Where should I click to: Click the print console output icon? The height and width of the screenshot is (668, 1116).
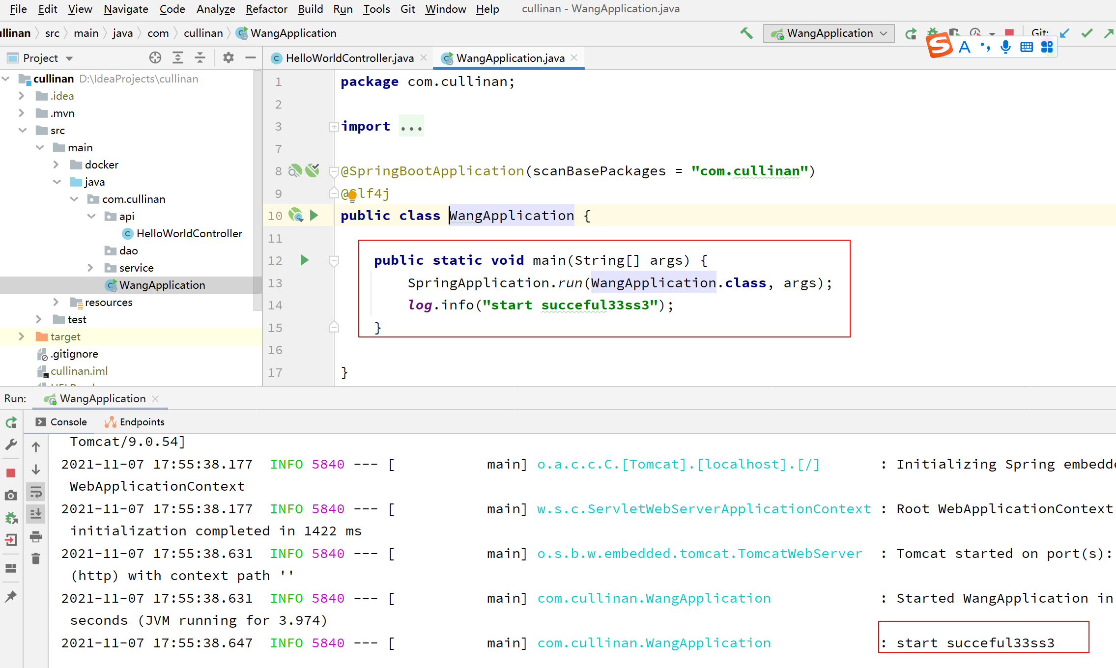(36, 537)
